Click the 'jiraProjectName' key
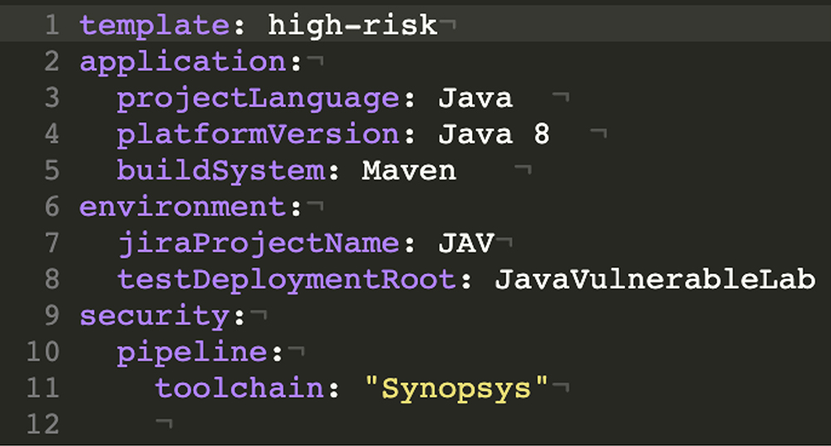 tap(259, 243)
